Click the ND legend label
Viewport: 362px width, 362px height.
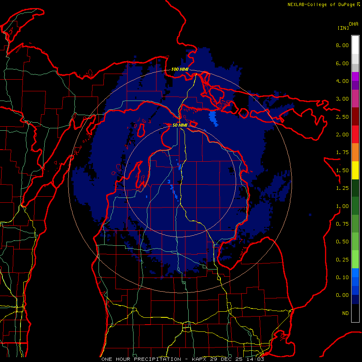(346, 313)
